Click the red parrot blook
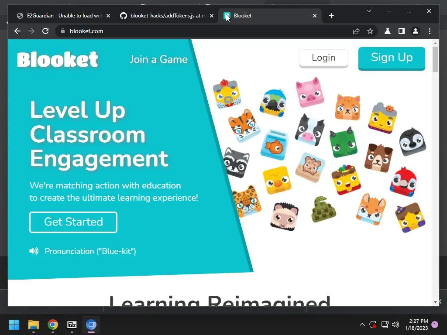Screen dimensions: 447x335 [x=403, y=182]
